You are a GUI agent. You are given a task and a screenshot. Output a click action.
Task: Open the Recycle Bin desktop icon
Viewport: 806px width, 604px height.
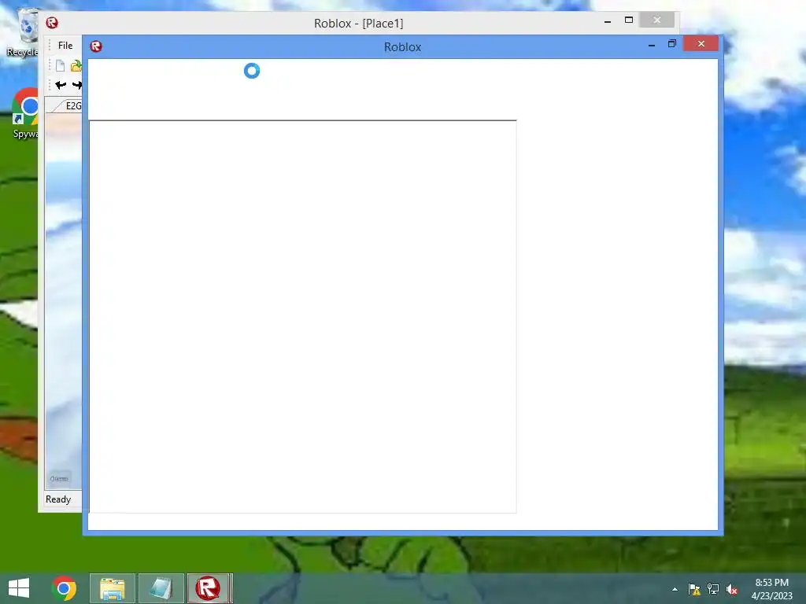coord(24,31)
